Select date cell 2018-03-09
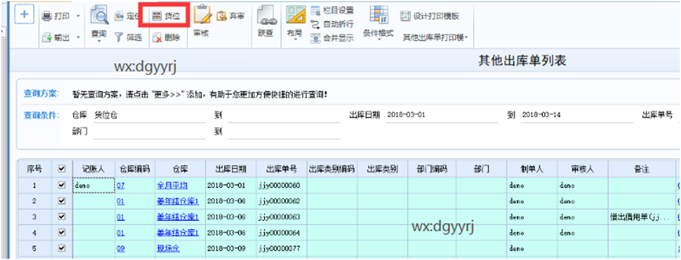This screenshot has width=681, height=260. click(231, 249)
